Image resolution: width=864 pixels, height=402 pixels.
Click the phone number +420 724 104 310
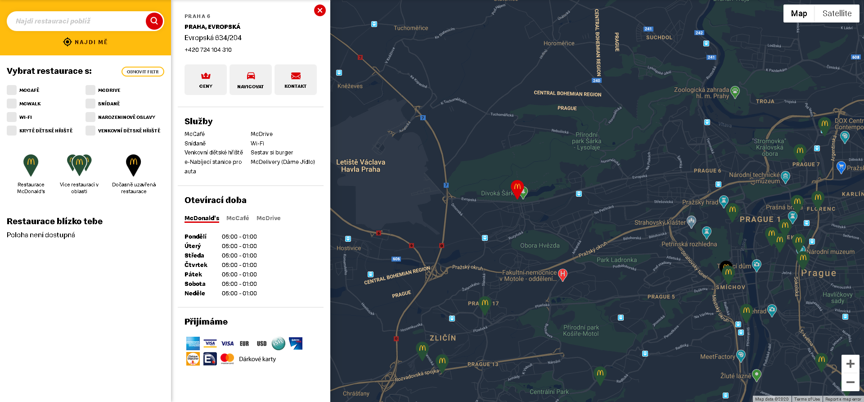[x=208, y=50]
